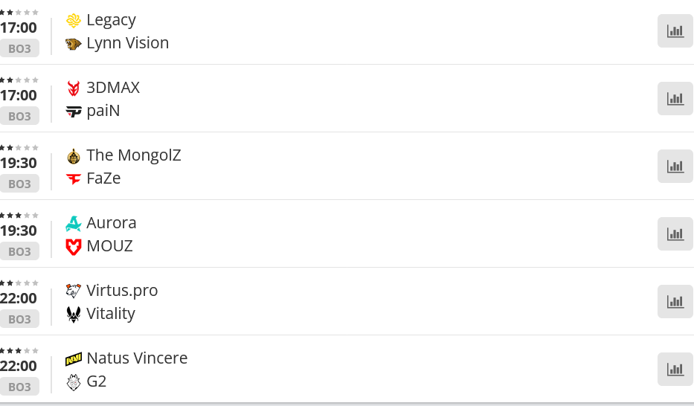Click the Natus Vincere team logo
694x406 pixels.
click(x=74, y=358)
